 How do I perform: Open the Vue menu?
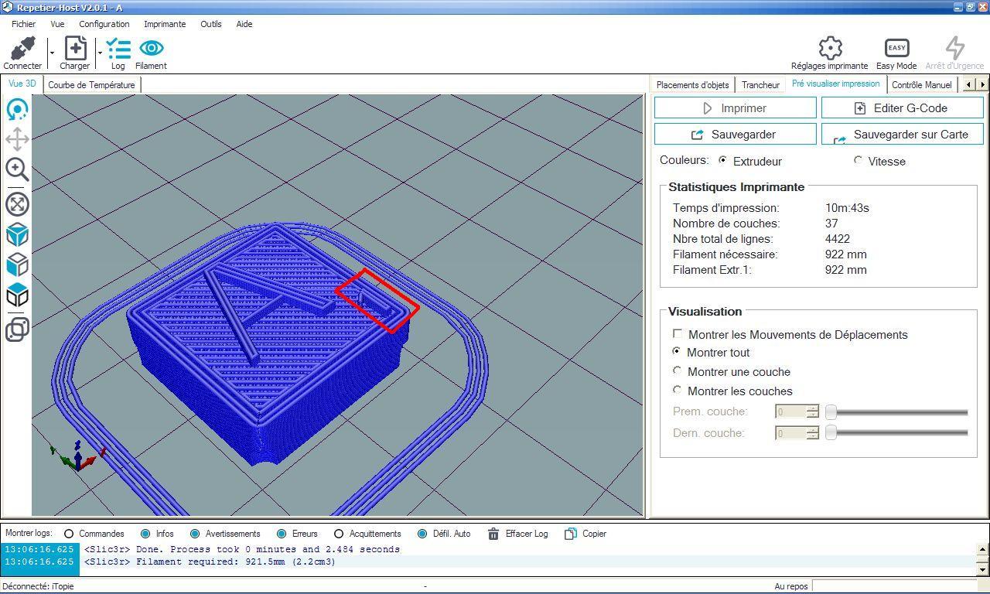pos(57,24)
